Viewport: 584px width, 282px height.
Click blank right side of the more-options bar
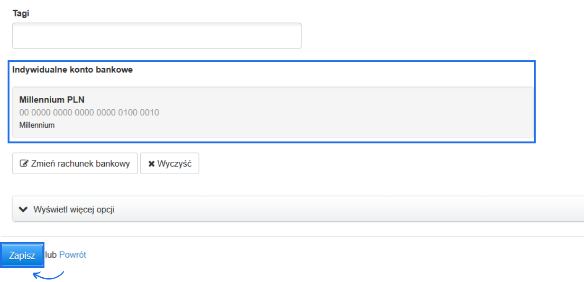tap(379, 209)
